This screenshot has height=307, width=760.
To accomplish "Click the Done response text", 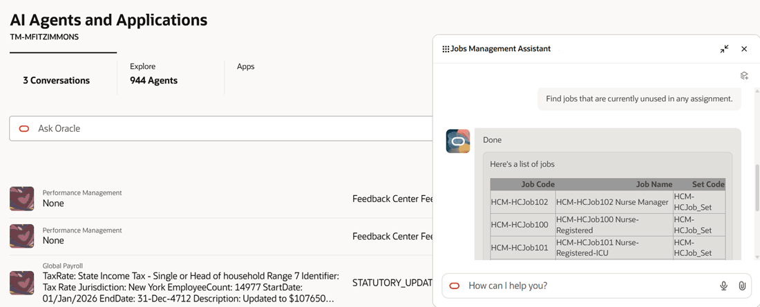I will [492, 140].
